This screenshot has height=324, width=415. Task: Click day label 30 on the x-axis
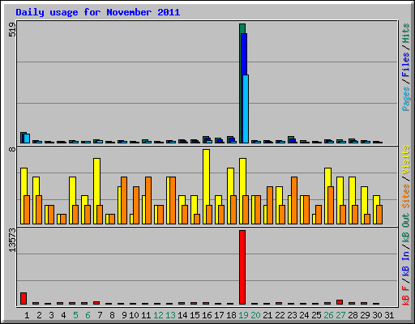point(377,315)
